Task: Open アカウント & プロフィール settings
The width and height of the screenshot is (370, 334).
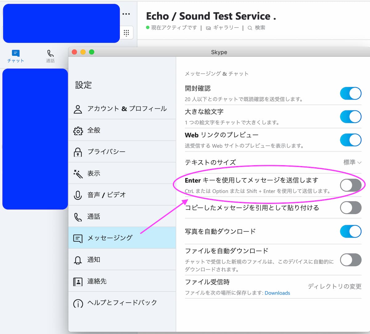Action: (x=122, y=108)
